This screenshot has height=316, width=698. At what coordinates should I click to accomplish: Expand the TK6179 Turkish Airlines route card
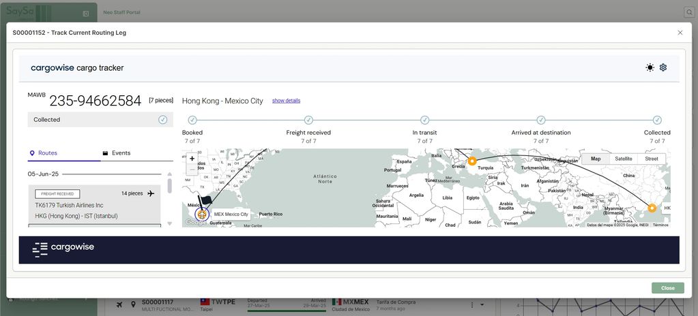tap(94, 204)
